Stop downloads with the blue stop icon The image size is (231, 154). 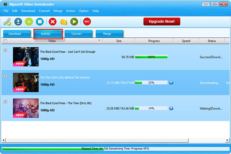[x=40, y=22]
